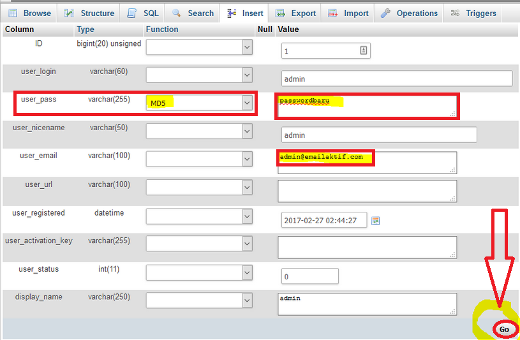This screenshot has width=520, height=340.
Task: Click the SQL document icon
Action: pos(131,13)
